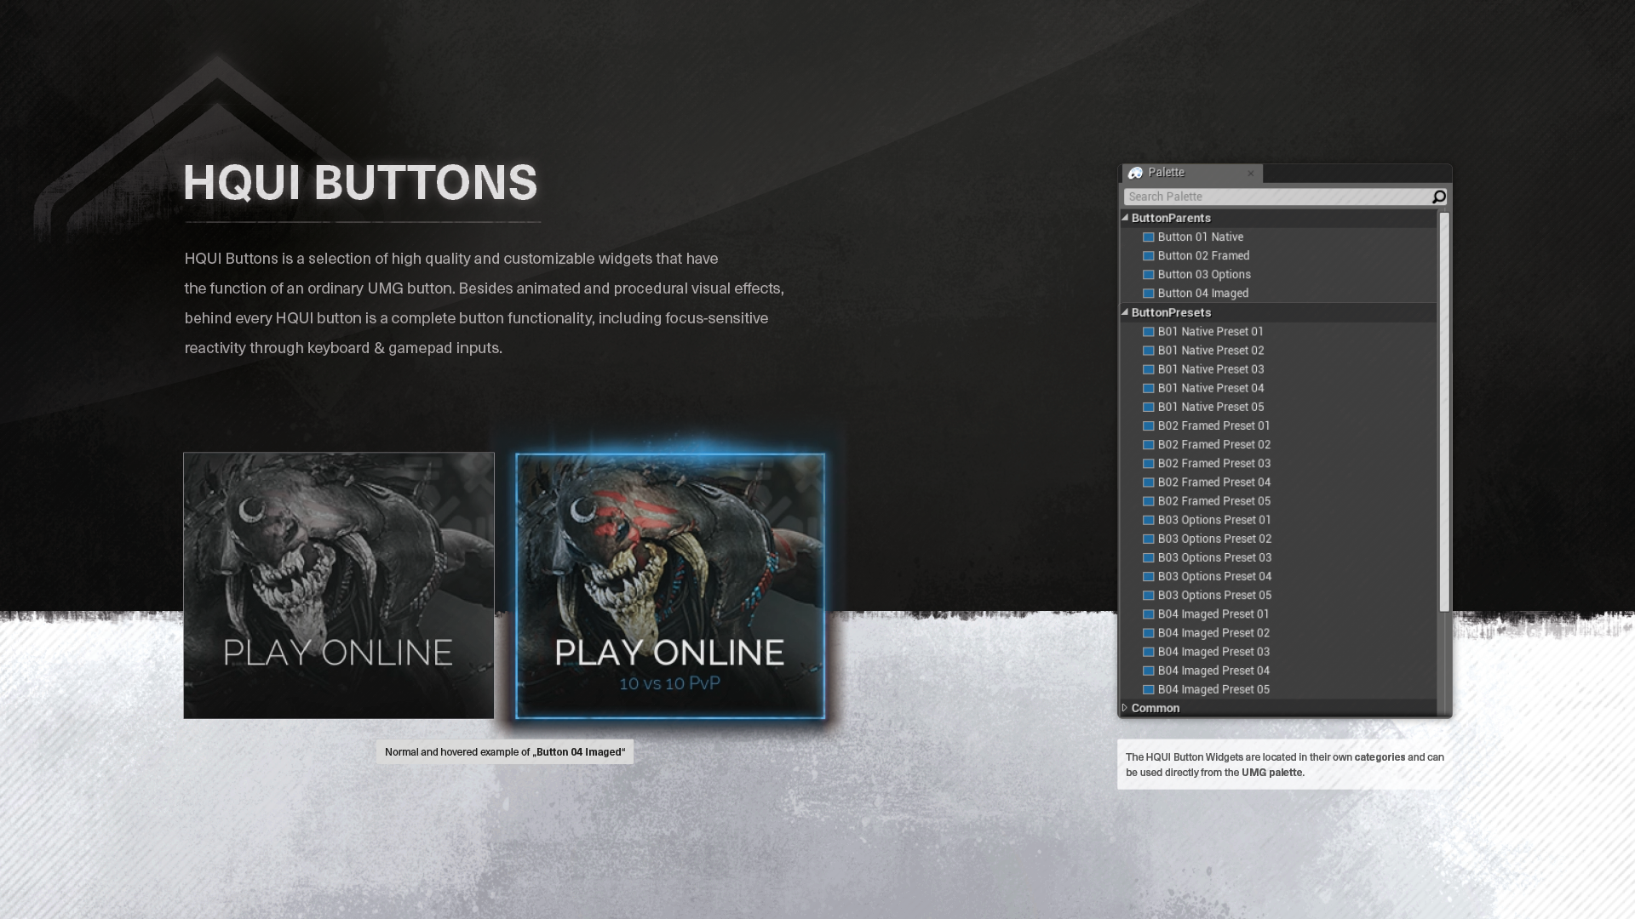The image size is (1635, 919).
Task: Click the B01 Native Preset 05 item
Action: pos(1211,406)
